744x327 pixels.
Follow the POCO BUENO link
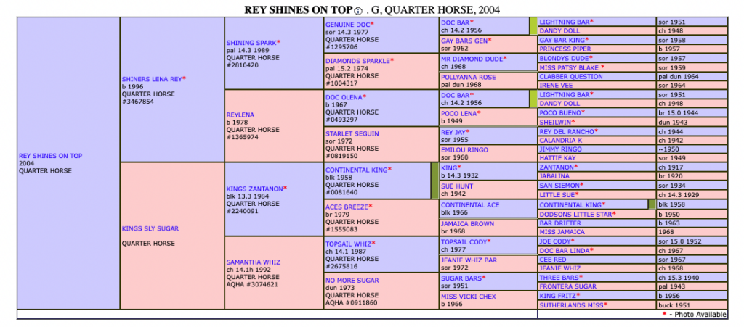[560, 112]
